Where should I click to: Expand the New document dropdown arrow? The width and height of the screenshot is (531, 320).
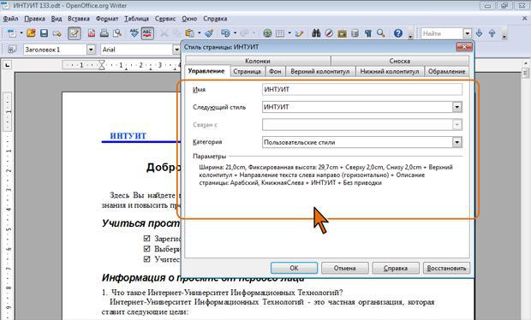21,33
